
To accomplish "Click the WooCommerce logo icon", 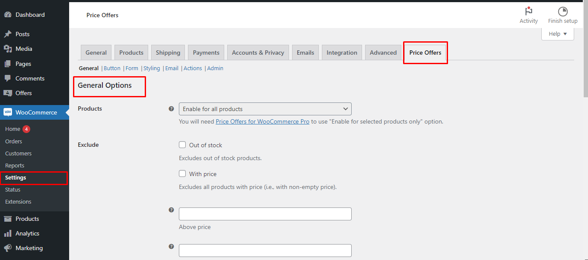I will [8, 112].
